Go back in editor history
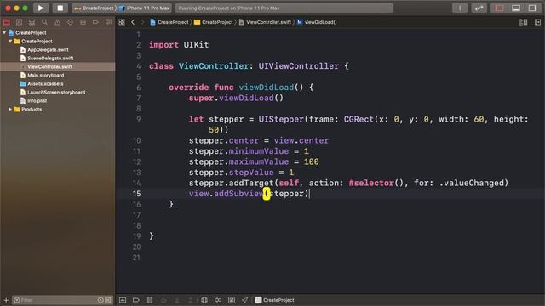 click(x=133, y=22)
